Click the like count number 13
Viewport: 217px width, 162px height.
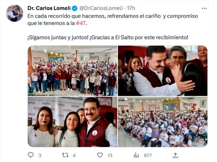110,155
